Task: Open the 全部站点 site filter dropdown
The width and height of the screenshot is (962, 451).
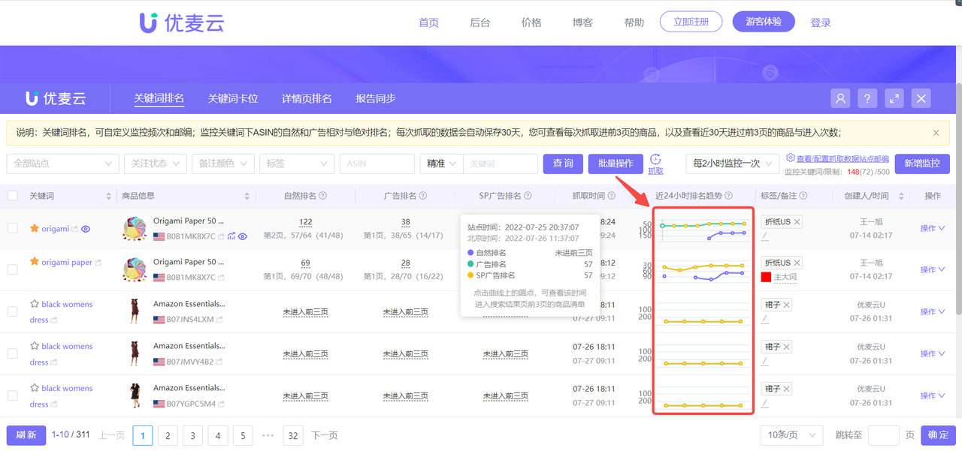Action: pos(62,164)
